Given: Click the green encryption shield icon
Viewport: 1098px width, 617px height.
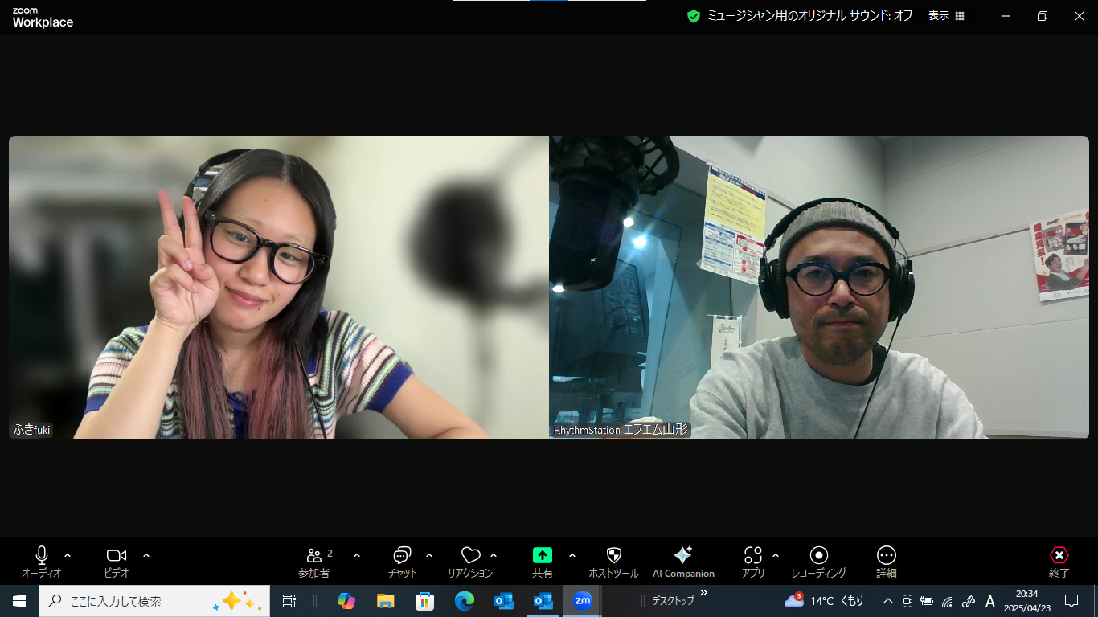Looking at the screenshot, I should [x=694, y=16].
